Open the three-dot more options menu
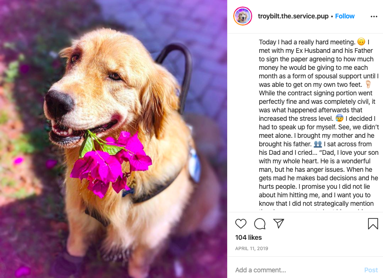Viewport: 383px width, 278px height. tap(374, 17)
